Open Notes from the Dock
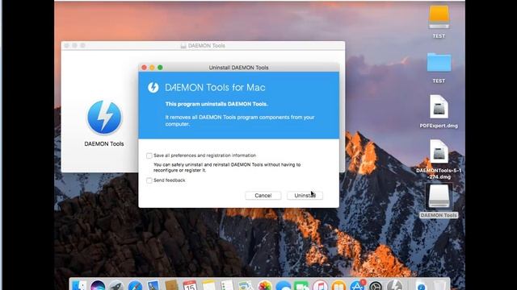This screenshot has width=517, height=290. point(208,285)
